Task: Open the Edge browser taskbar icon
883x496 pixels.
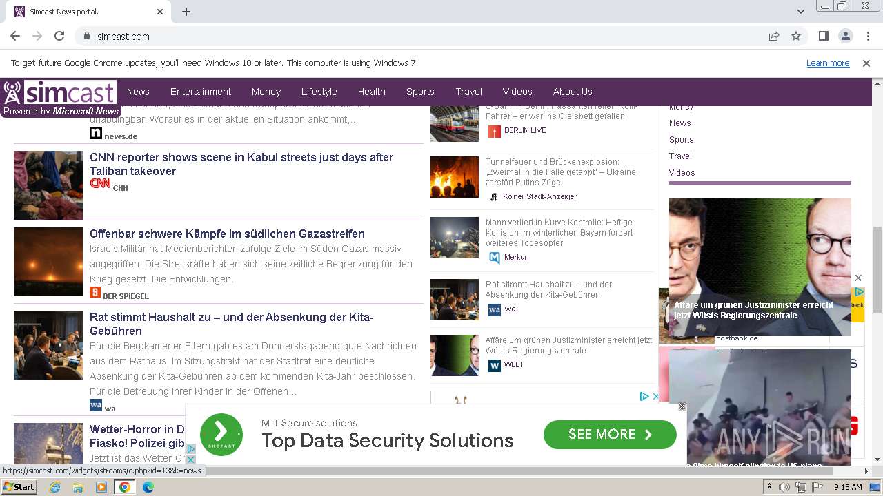Action: coord(148,487)
